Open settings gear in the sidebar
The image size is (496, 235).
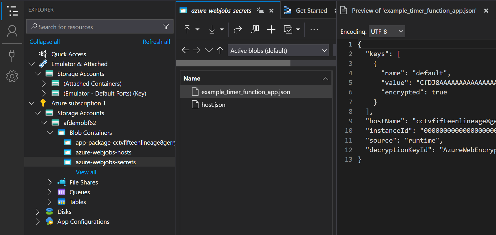click(x=12, y=77)
